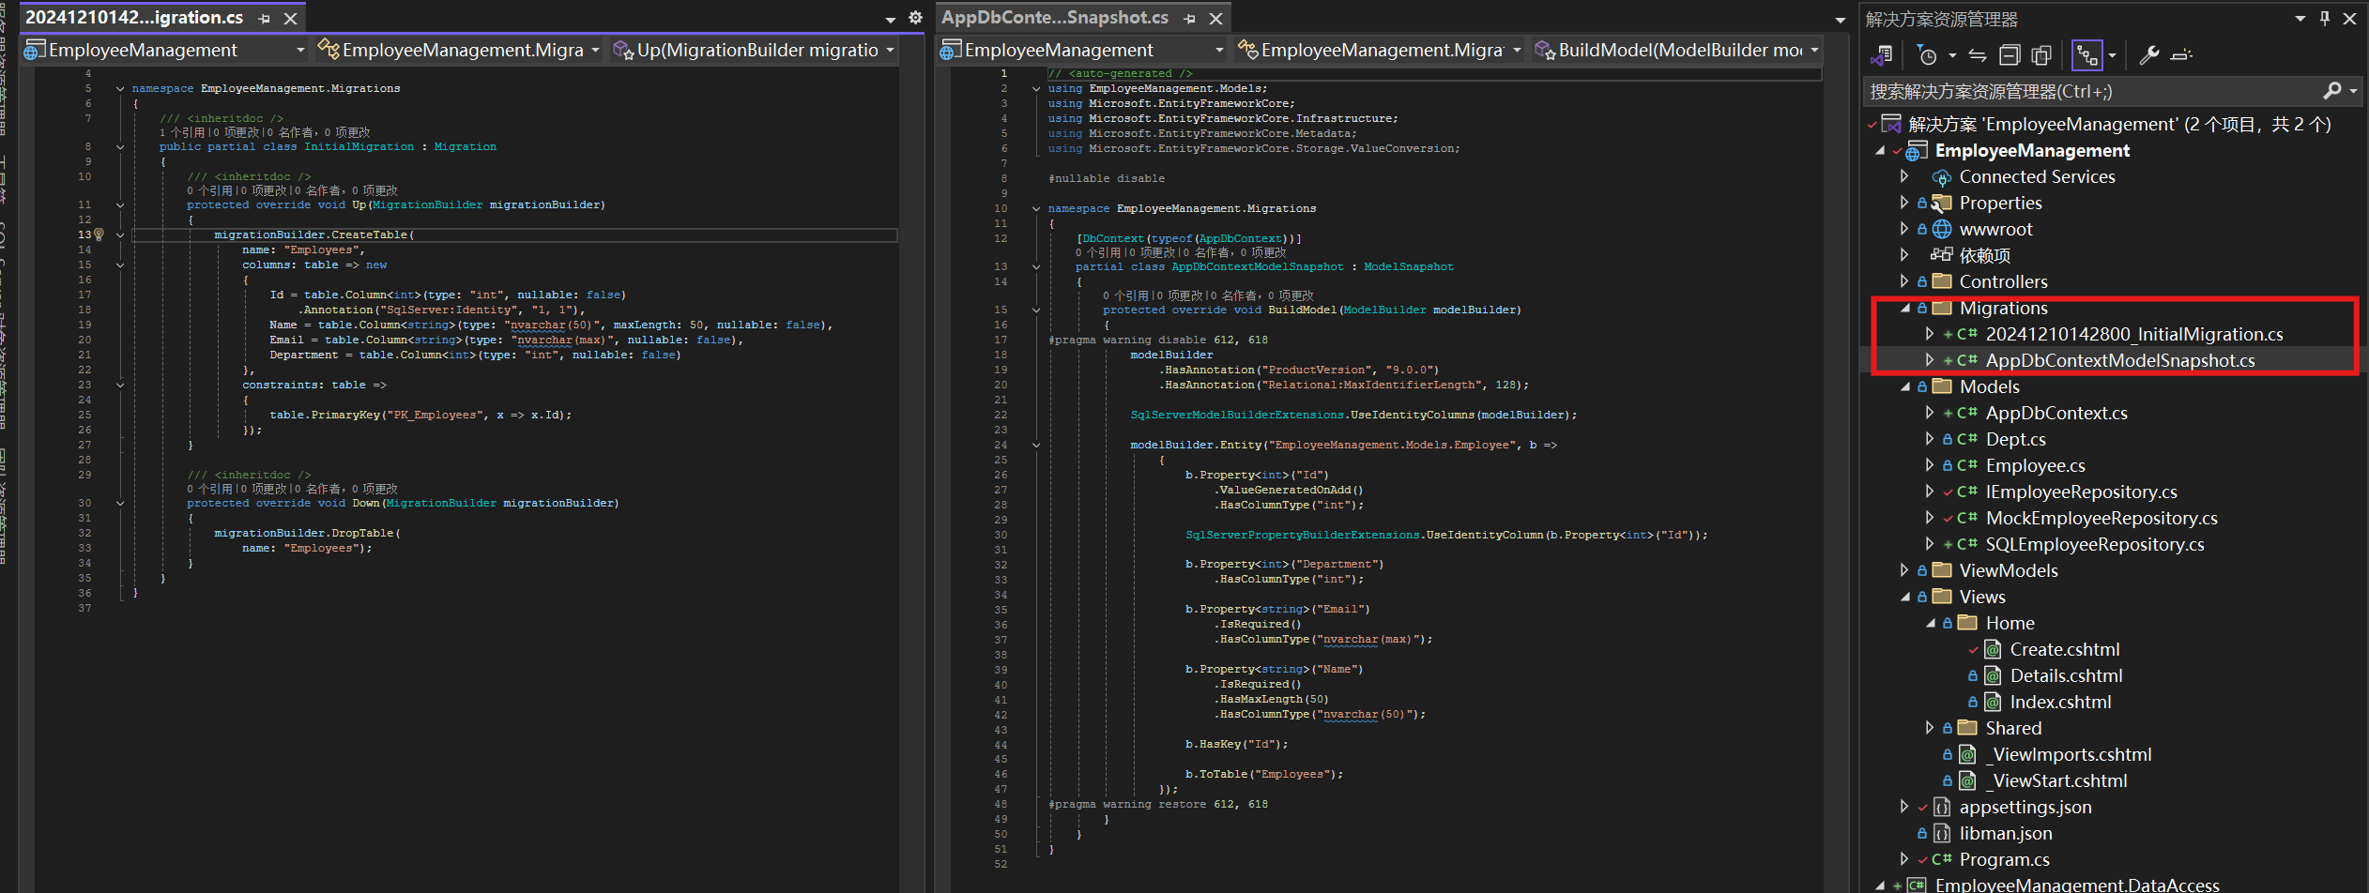Select Program.cs in Solution Explorer

(x=2004, y=859)
